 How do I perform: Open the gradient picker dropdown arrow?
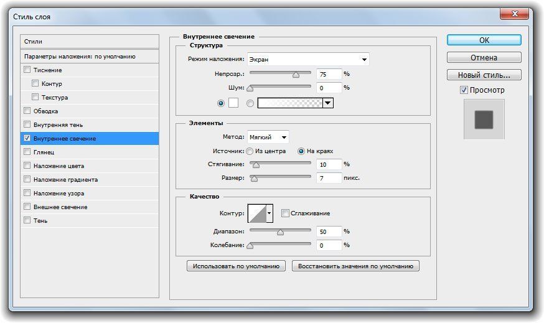328,103
